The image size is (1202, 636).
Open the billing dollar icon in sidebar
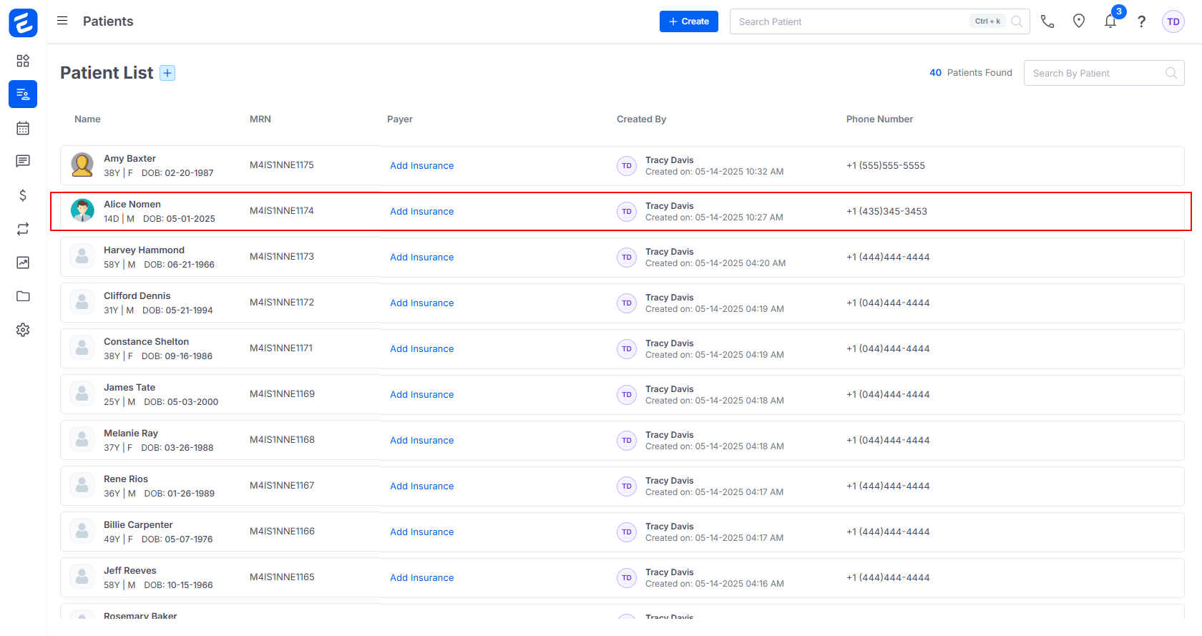pyautogui.click(x=23, y=195)
